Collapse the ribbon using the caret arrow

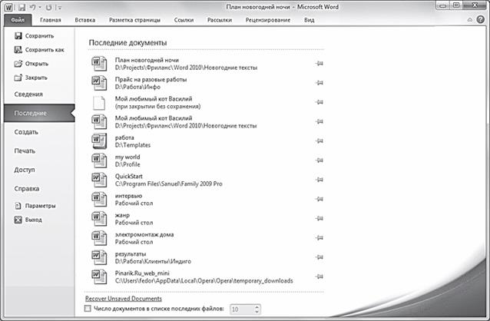(x=471, y=20)
